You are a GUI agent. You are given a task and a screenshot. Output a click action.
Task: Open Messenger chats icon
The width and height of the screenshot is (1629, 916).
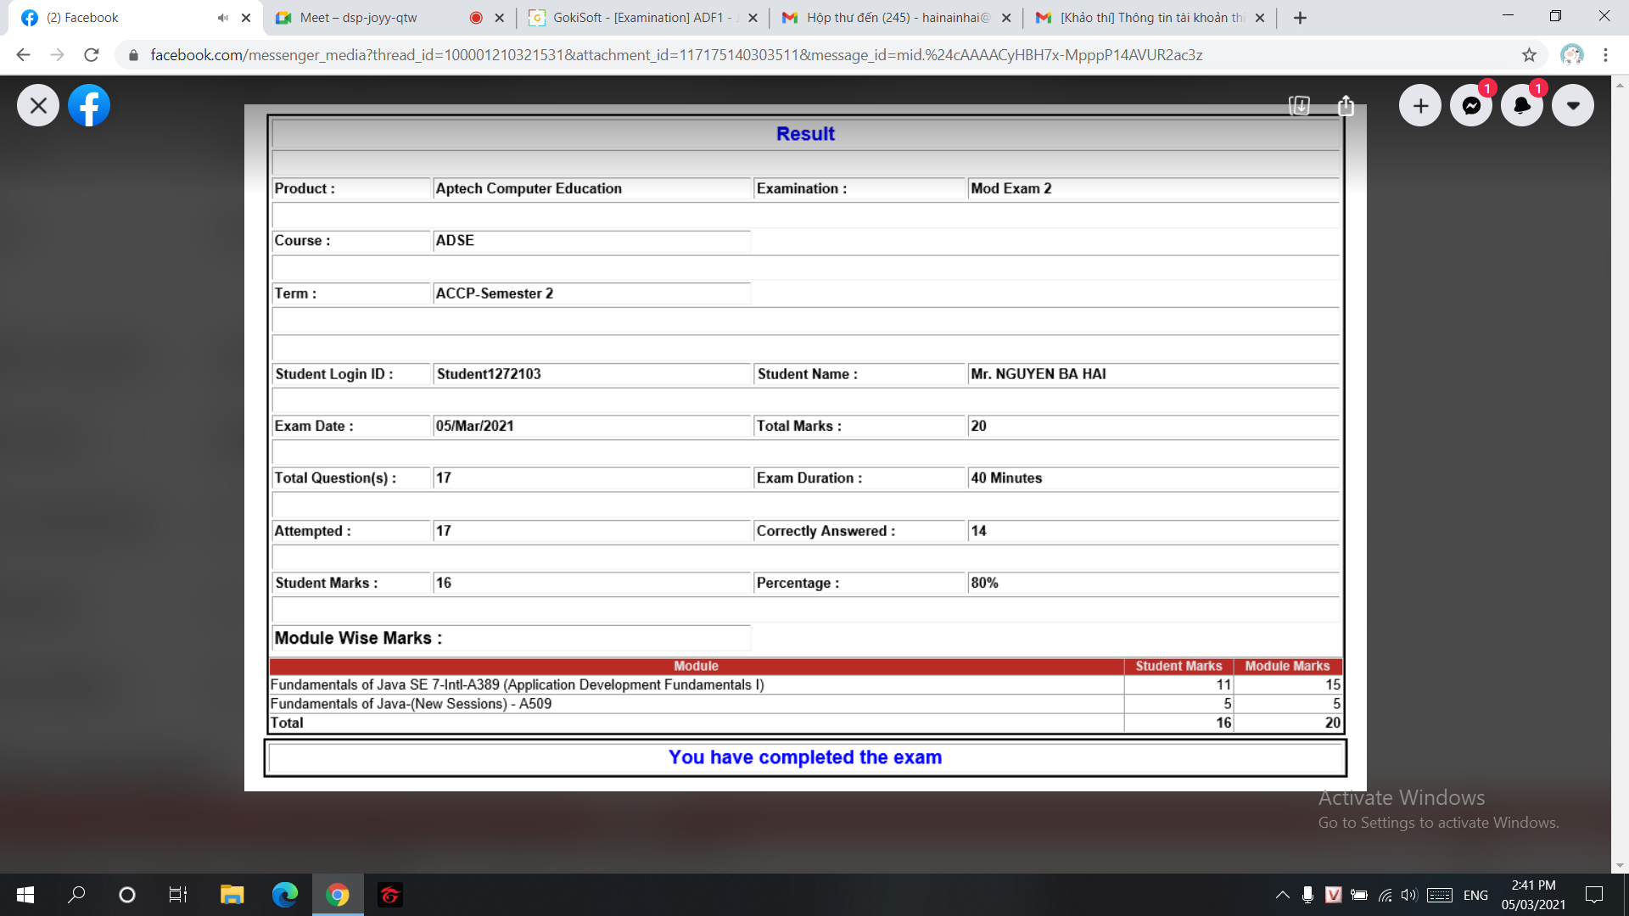click(1471, 106)
